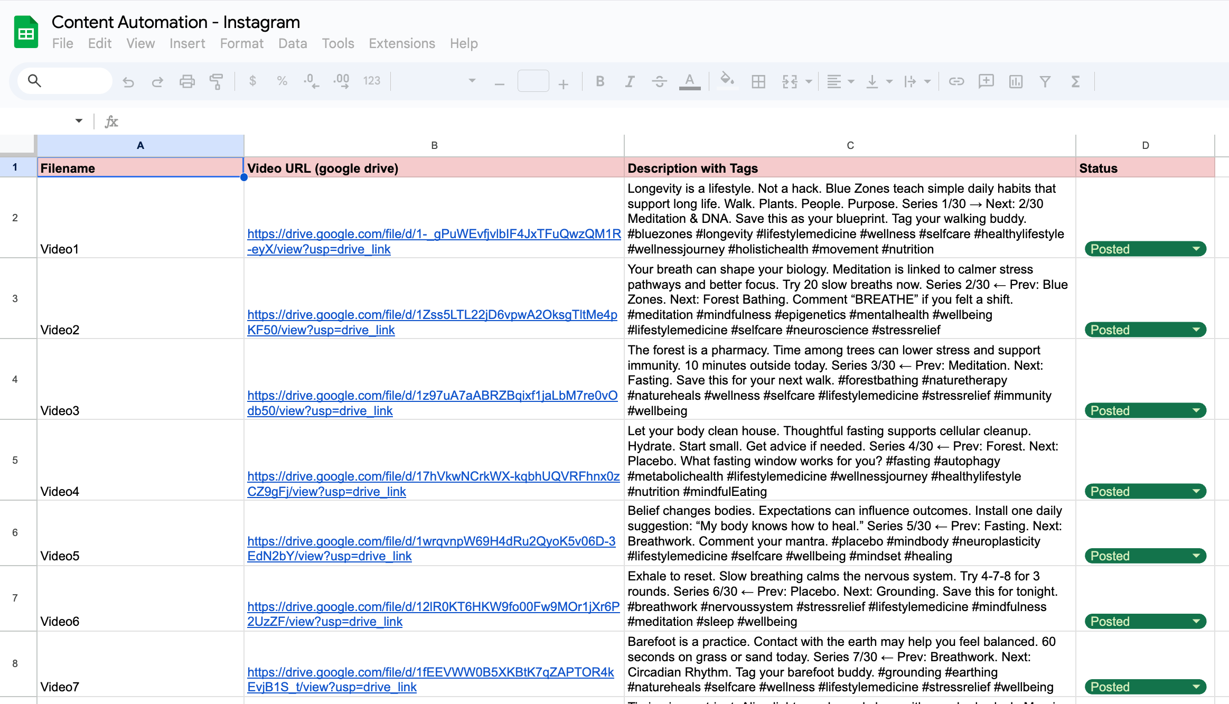The width and height of the screenshot is (1229, 704).
Task: Click the insert chart icon
Action: (x=1016, y=81)
